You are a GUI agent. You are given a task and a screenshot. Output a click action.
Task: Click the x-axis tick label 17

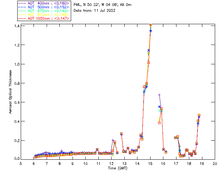click(176, 164)
